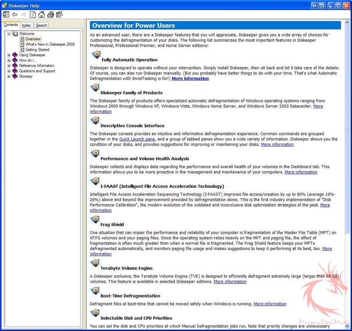Select What's New in Diskeeper 2008 topic
Screen dimensions: 352x331
pos(50,44)
